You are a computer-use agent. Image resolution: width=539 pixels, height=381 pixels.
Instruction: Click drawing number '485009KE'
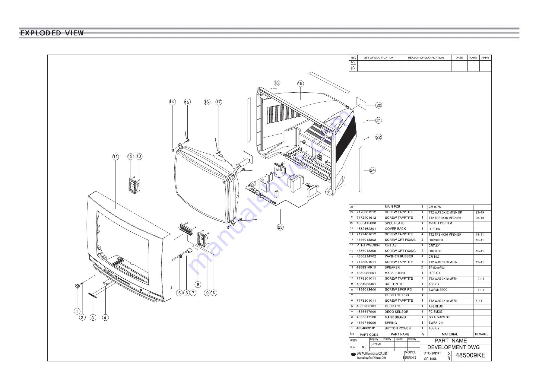tap(470, 355)
